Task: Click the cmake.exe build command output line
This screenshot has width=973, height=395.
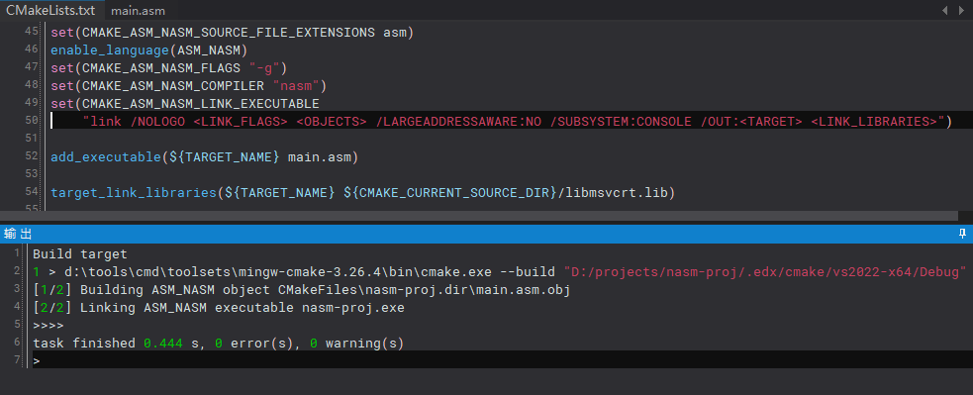Action: pyautogui.click(x=500, y=271)
